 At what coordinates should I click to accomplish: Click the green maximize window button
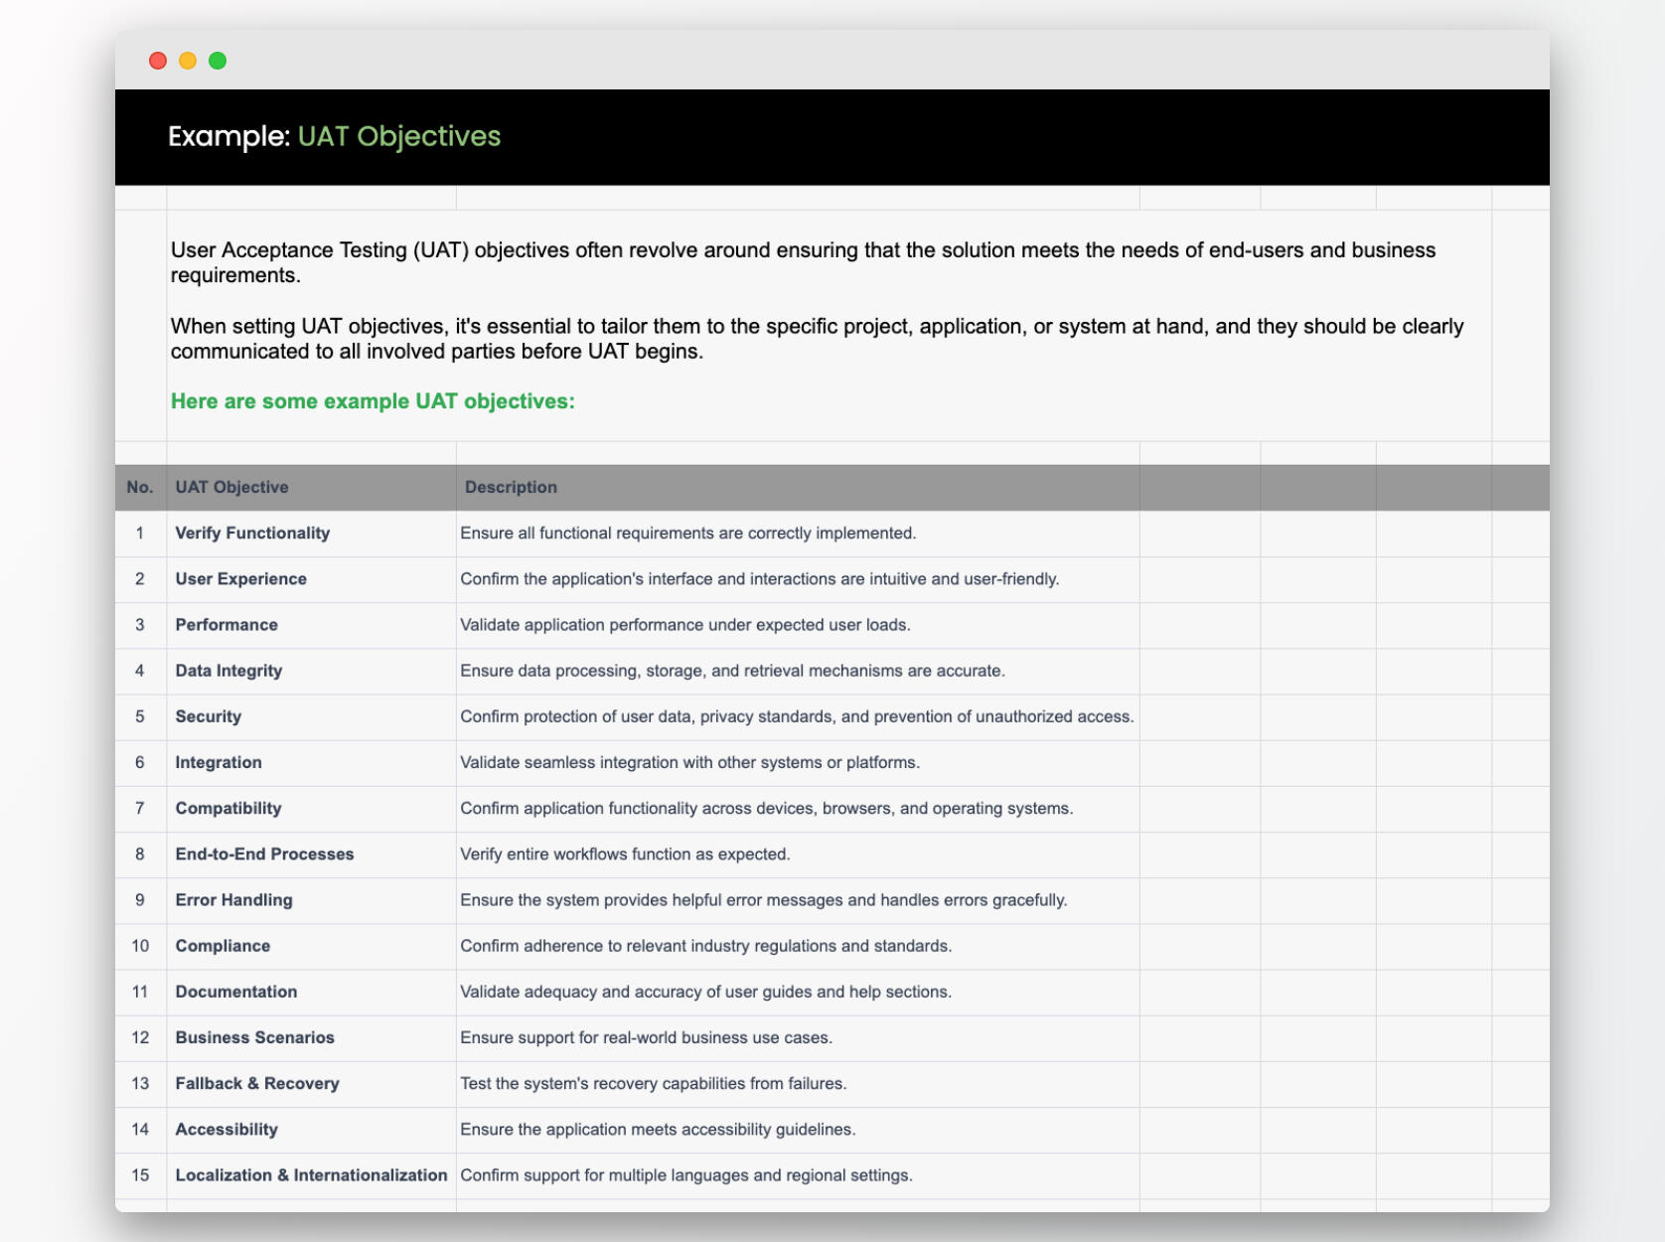218,61
